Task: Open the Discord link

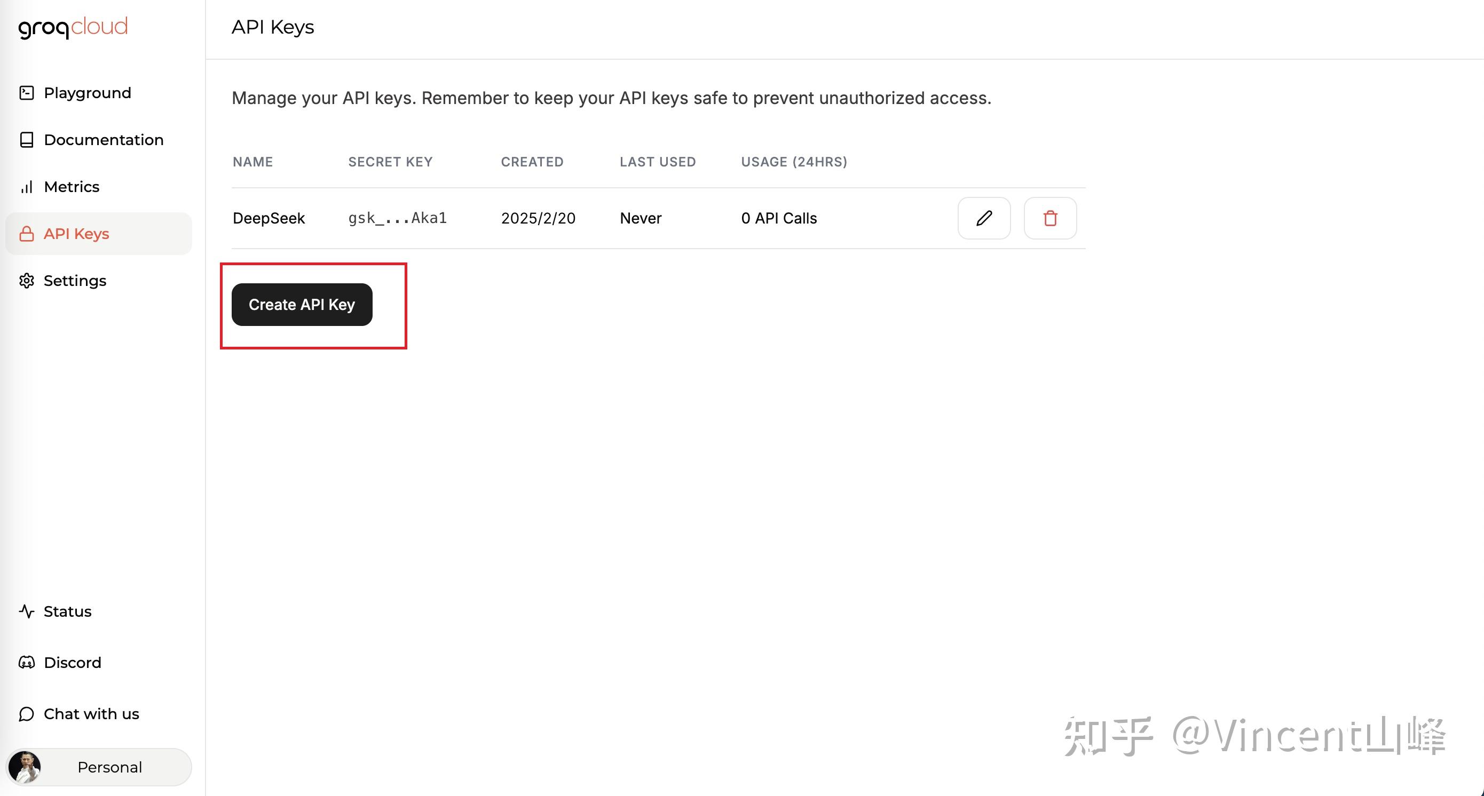Action: coord(73,663)
